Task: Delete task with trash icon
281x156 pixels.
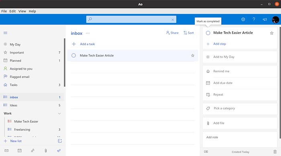Action: [x=275, y=152]
